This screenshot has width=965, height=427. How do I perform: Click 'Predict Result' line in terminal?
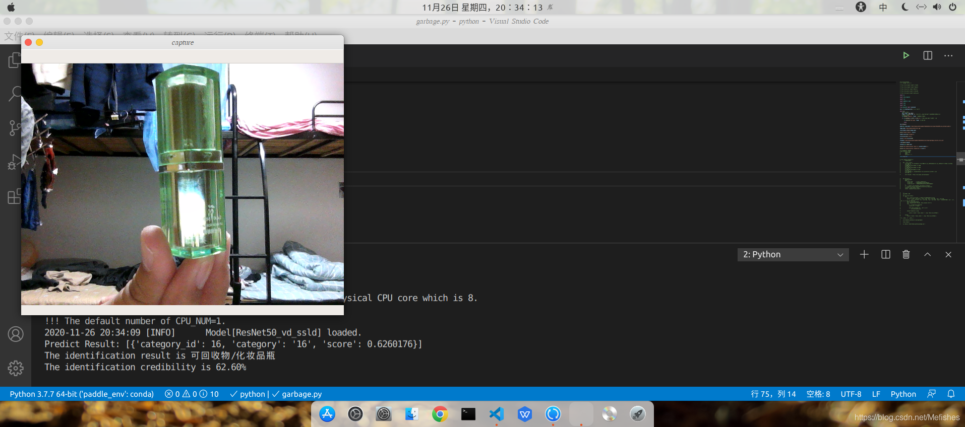point(233,344)
